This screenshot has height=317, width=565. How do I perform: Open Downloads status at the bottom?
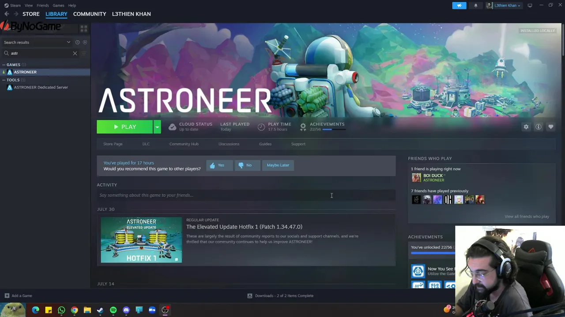[281, 296]
